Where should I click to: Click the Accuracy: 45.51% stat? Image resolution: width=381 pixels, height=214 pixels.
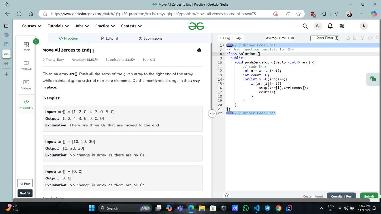85,60
